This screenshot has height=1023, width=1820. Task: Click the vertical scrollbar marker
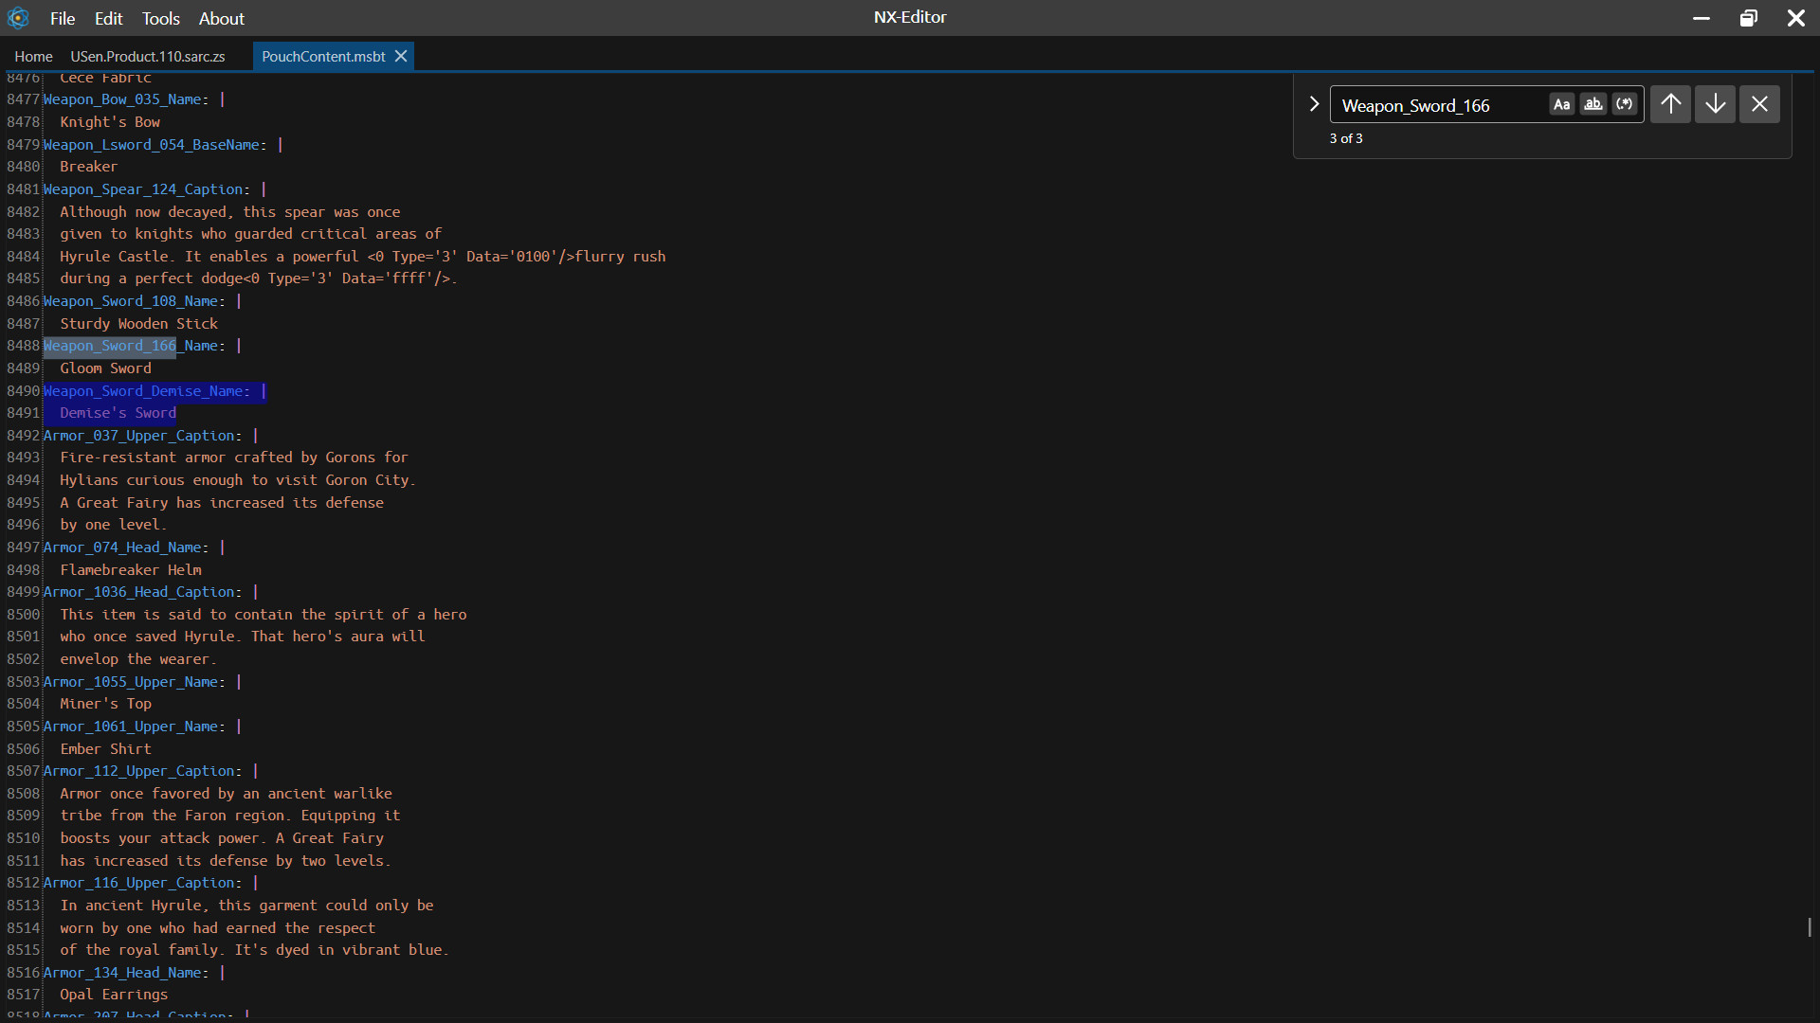click(1810, 926)
